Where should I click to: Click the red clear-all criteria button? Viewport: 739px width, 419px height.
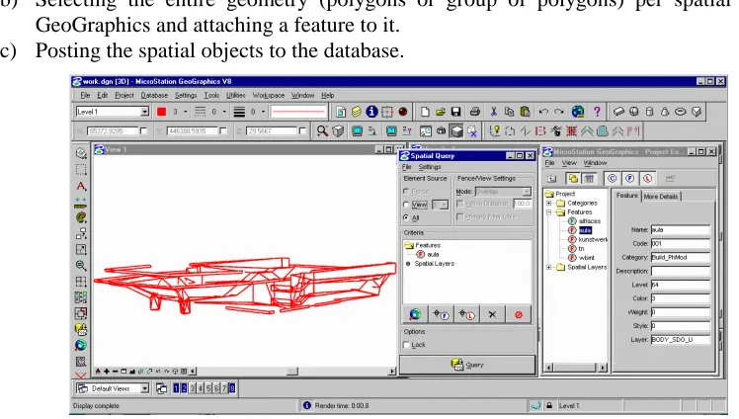tap(519, 314)
